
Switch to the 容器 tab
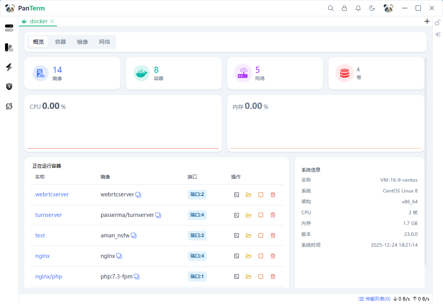(x=60, y=42)
